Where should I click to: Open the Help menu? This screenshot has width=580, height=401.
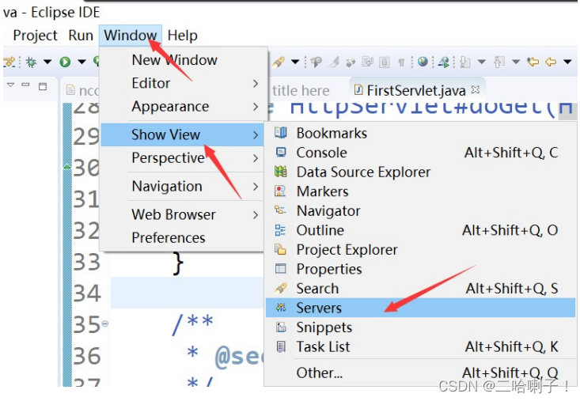pos(182,36)
